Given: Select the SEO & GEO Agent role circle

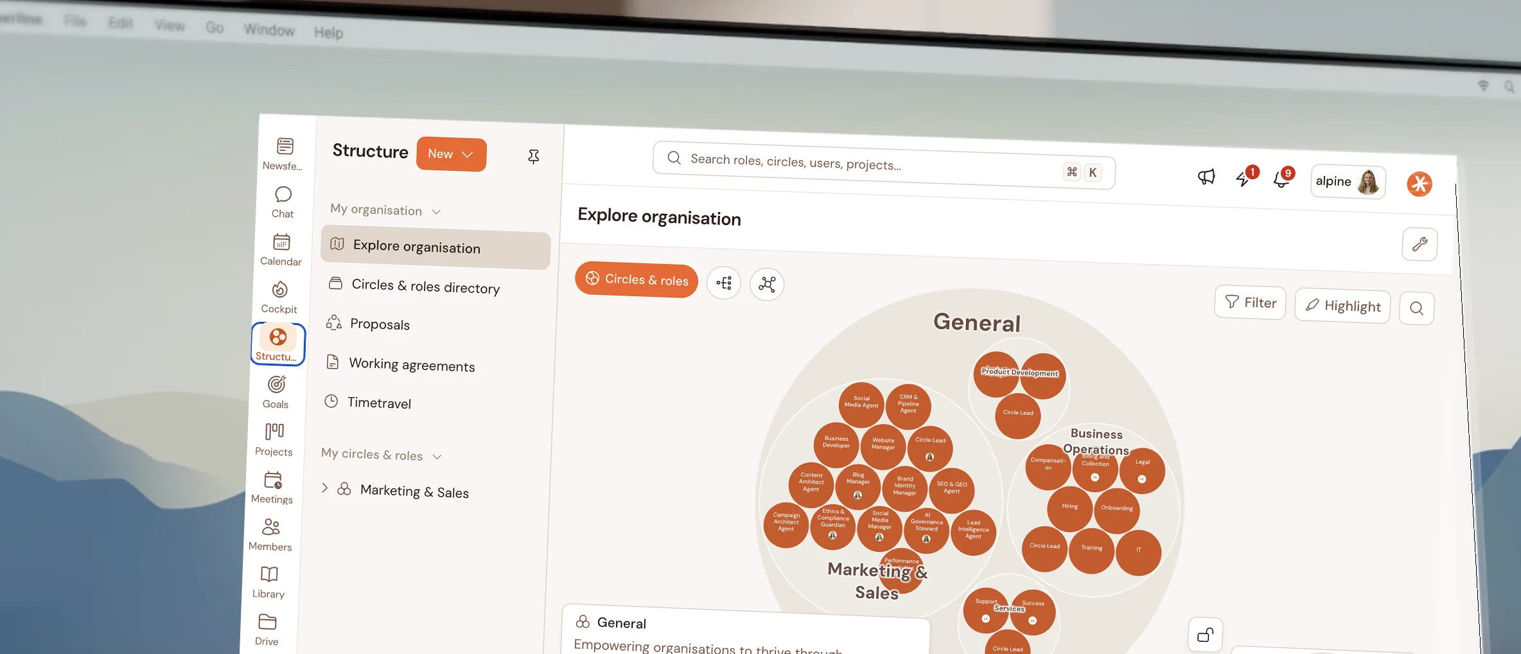Looking at the screenshot, I should point(952,491).
